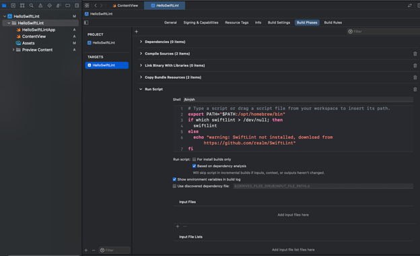Click the Input File Lists heading
The width and height of the screenshot is (420, 256).
pyautogui.click(x=190, y=237)
